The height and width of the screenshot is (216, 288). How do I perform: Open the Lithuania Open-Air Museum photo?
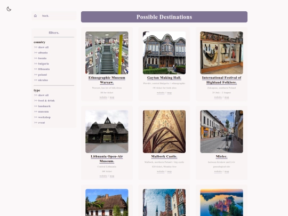pos(107,132)
